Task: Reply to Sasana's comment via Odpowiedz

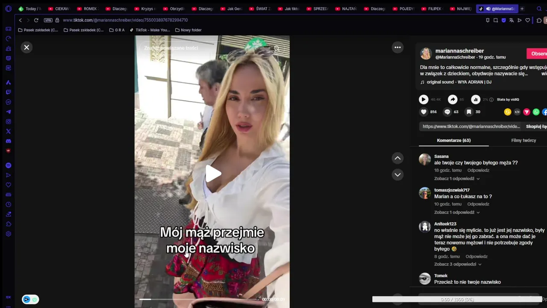Action: point(478,170)
